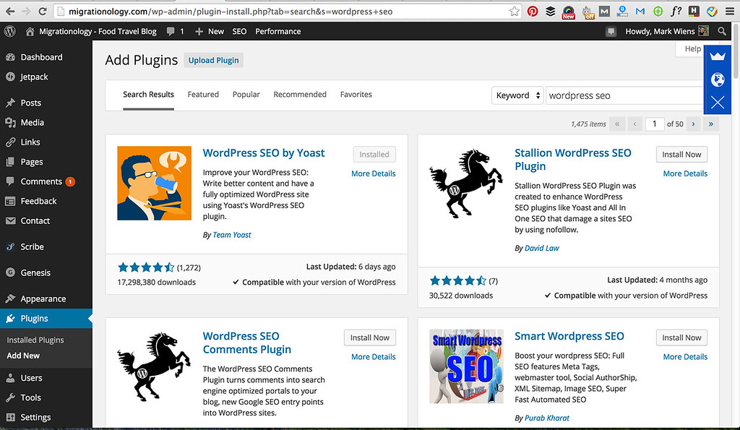Click the WhatFont f? extension icon
This screenshot has height=430, width=740.
[x=676, y=12]
